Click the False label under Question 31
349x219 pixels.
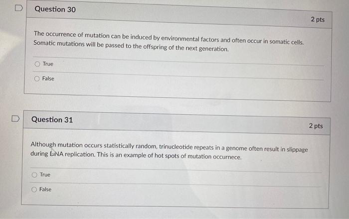coord(45,190)
